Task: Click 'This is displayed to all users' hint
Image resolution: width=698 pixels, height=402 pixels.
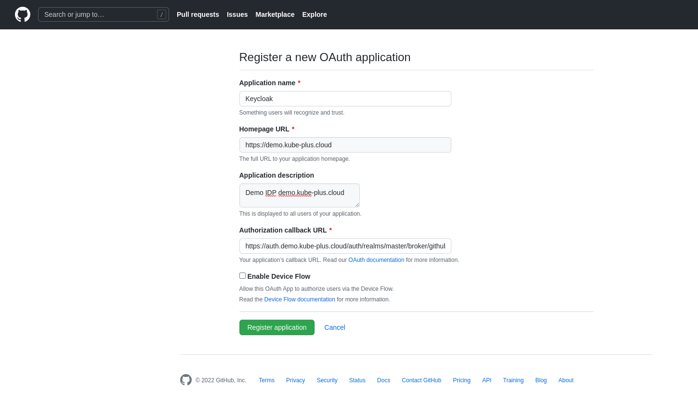Action: tap(300, 214)
